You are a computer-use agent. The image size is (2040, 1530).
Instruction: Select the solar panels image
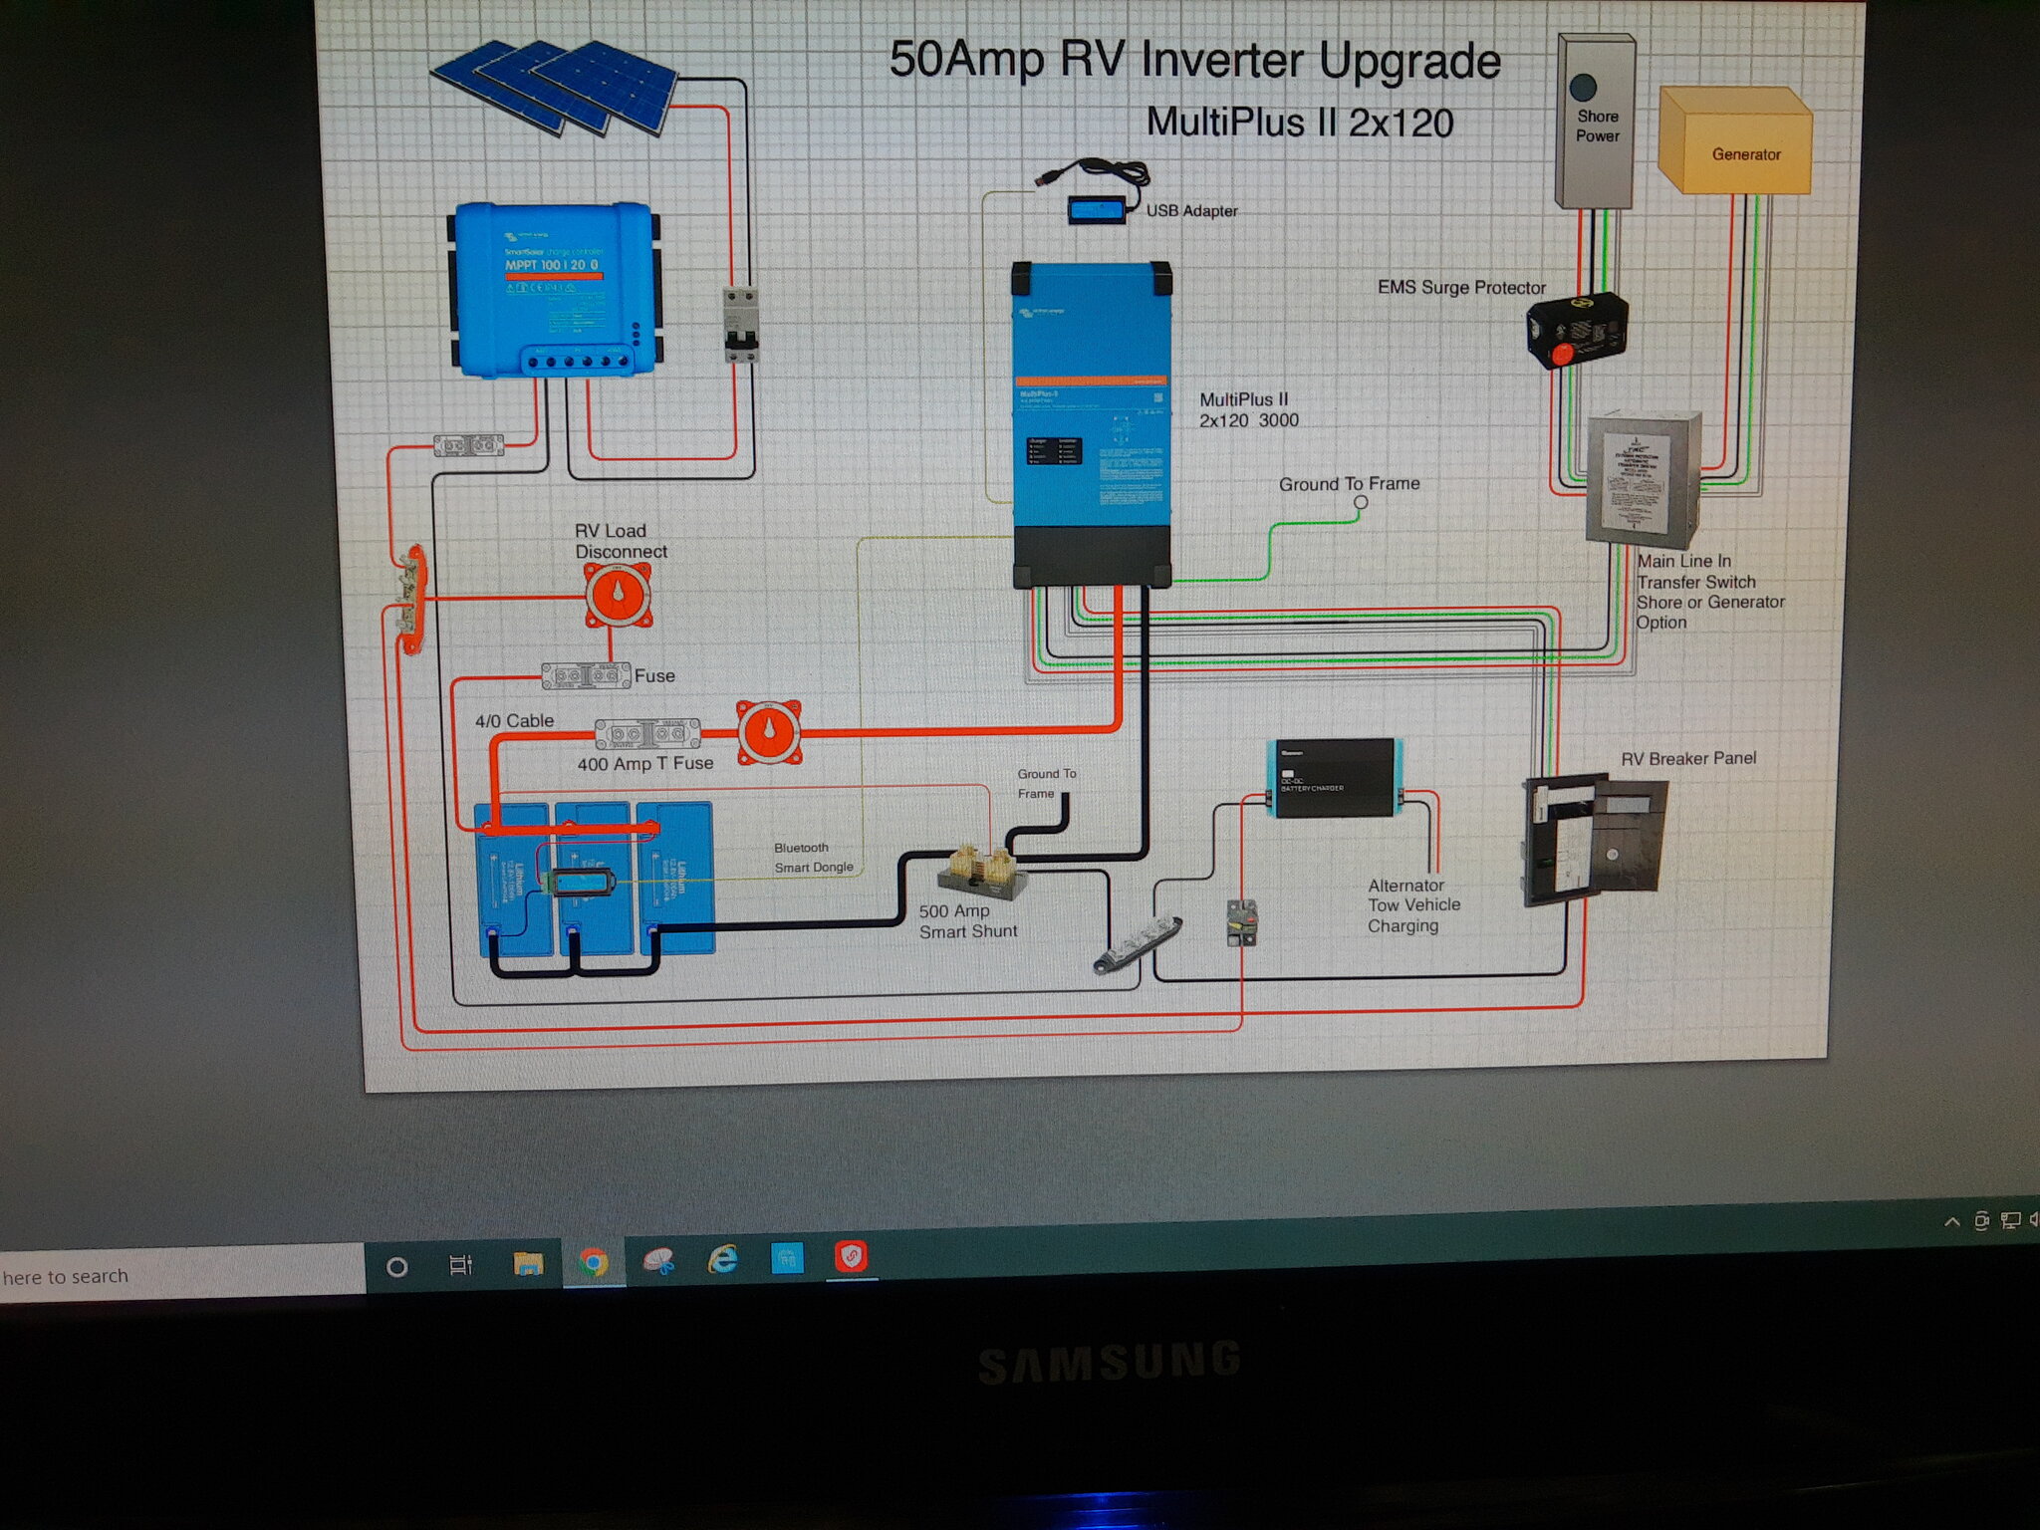[x=556, y=87]
